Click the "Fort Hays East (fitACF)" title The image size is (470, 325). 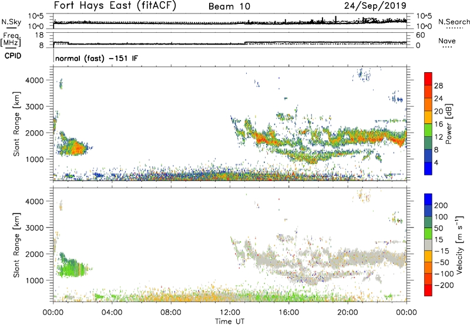pos(115,5)
